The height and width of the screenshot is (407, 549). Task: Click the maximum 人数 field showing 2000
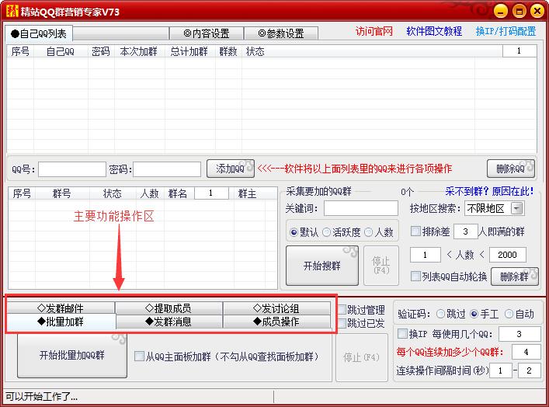tap(507, 255)
